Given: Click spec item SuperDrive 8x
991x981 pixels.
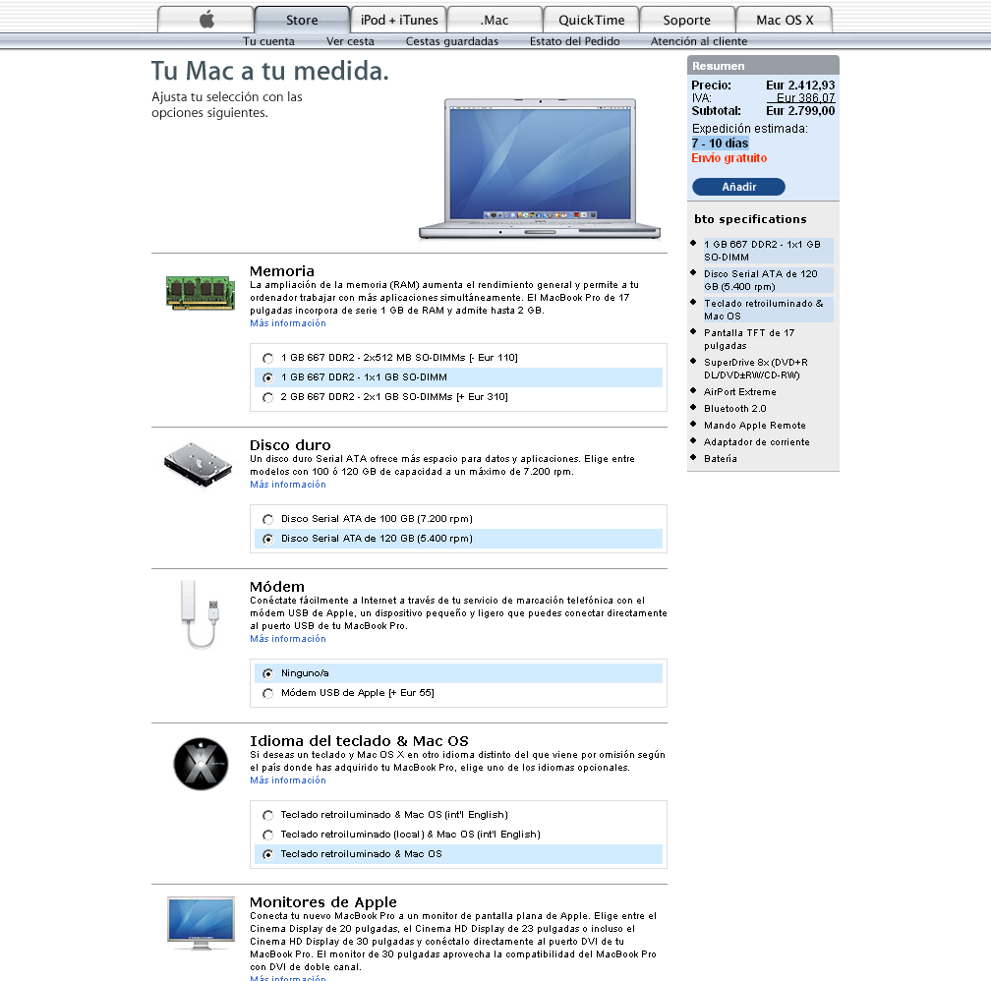Looking at the screenshot, I should point(756,369).
